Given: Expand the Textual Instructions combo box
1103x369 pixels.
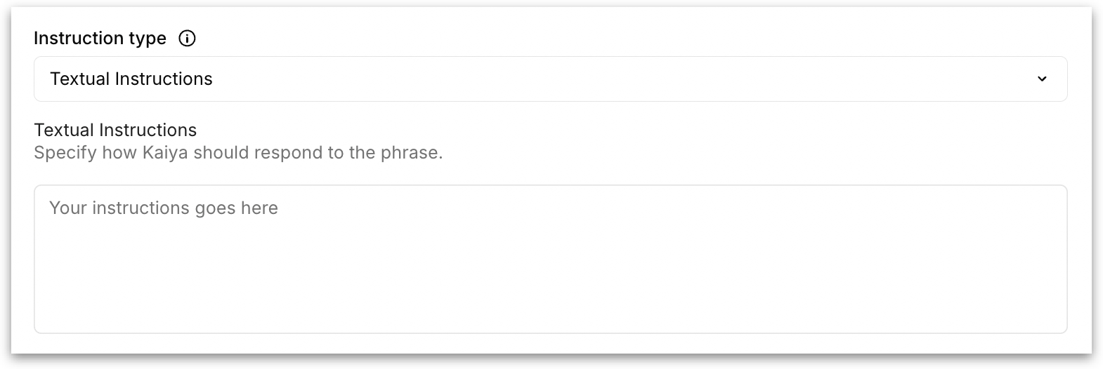Looking at the screenshot, I should click(x=550, y=79).
